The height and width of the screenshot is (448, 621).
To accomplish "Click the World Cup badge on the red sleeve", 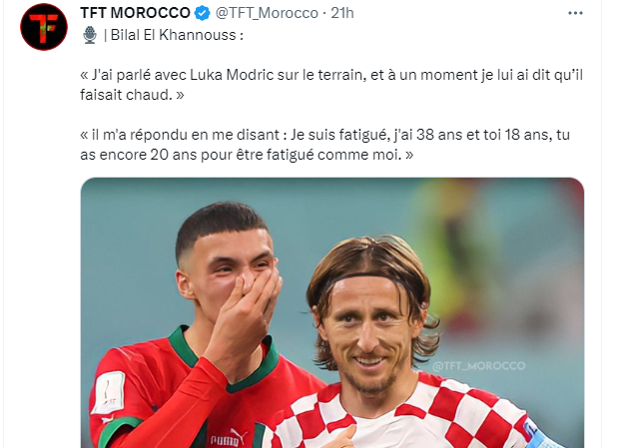I will 109,392.
